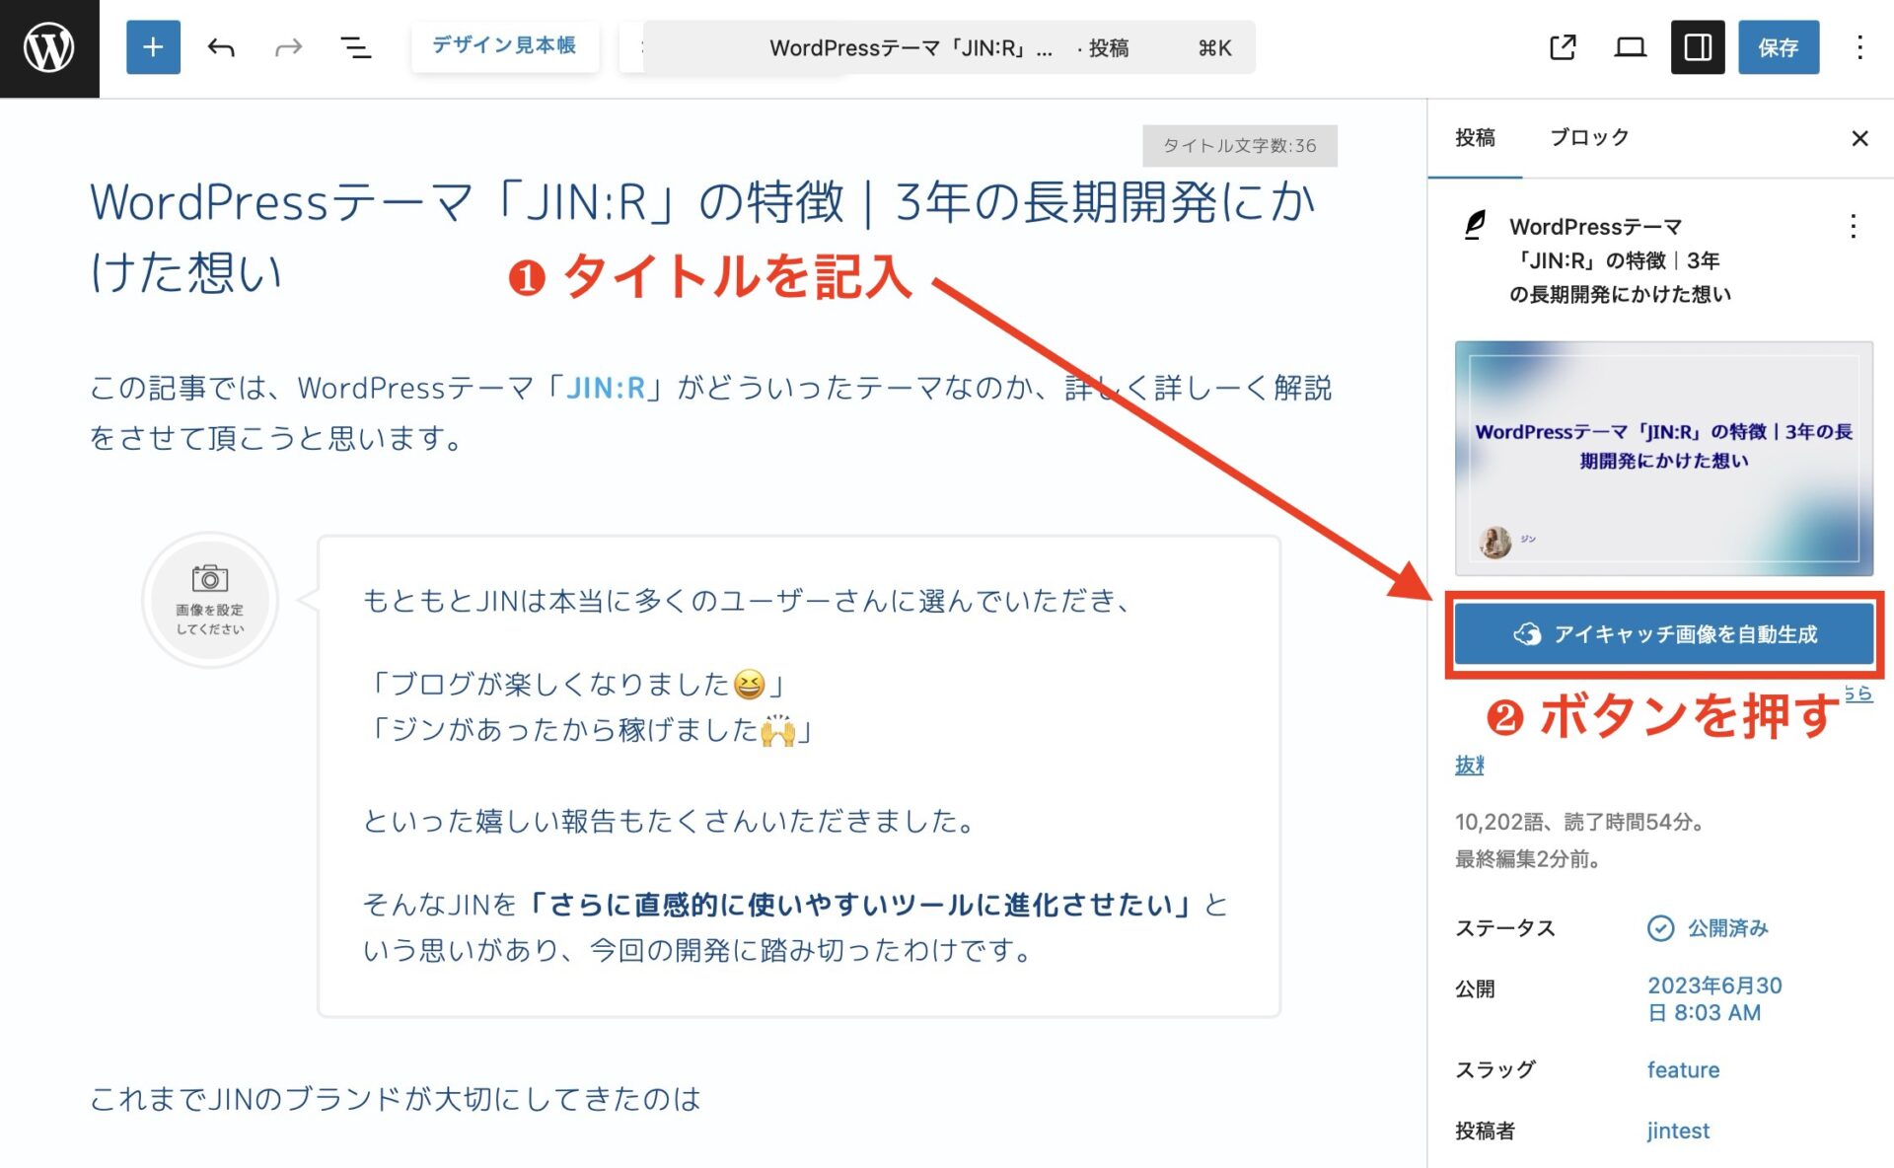Select the といった嬉しい報告も paragraph

click(669, 821)
